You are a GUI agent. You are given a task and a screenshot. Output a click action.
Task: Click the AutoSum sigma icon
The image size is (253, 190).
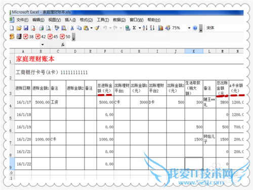point(134,28)
